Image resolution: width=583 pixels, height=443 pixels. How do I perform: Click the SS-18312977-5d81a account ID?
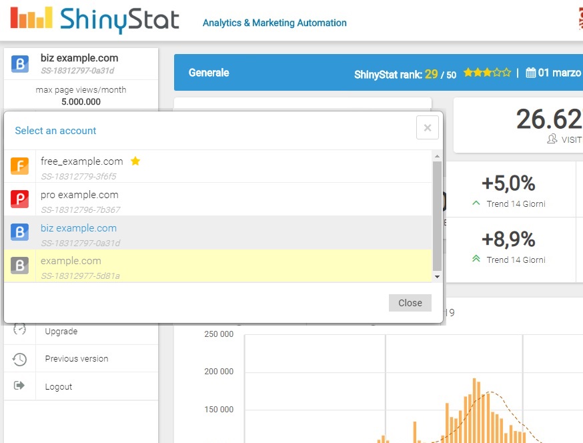[80, 276]
